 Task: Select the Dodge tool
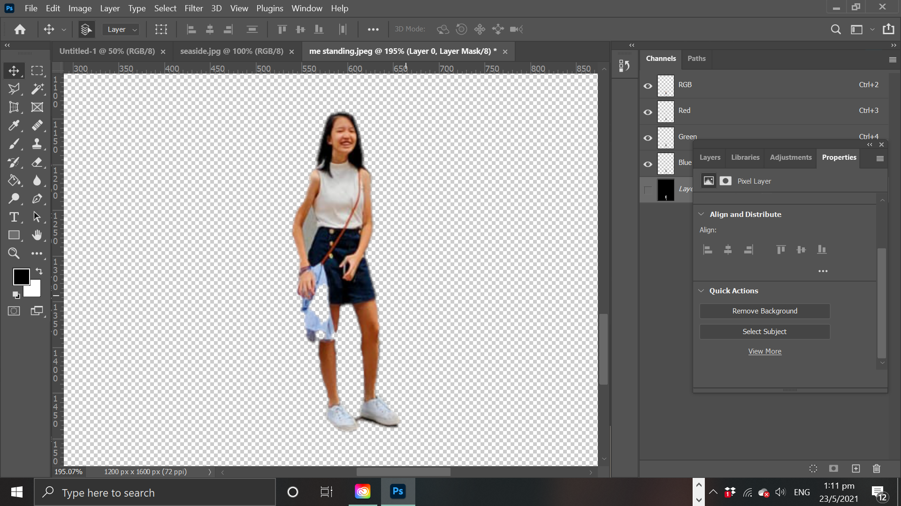[14, 199]
